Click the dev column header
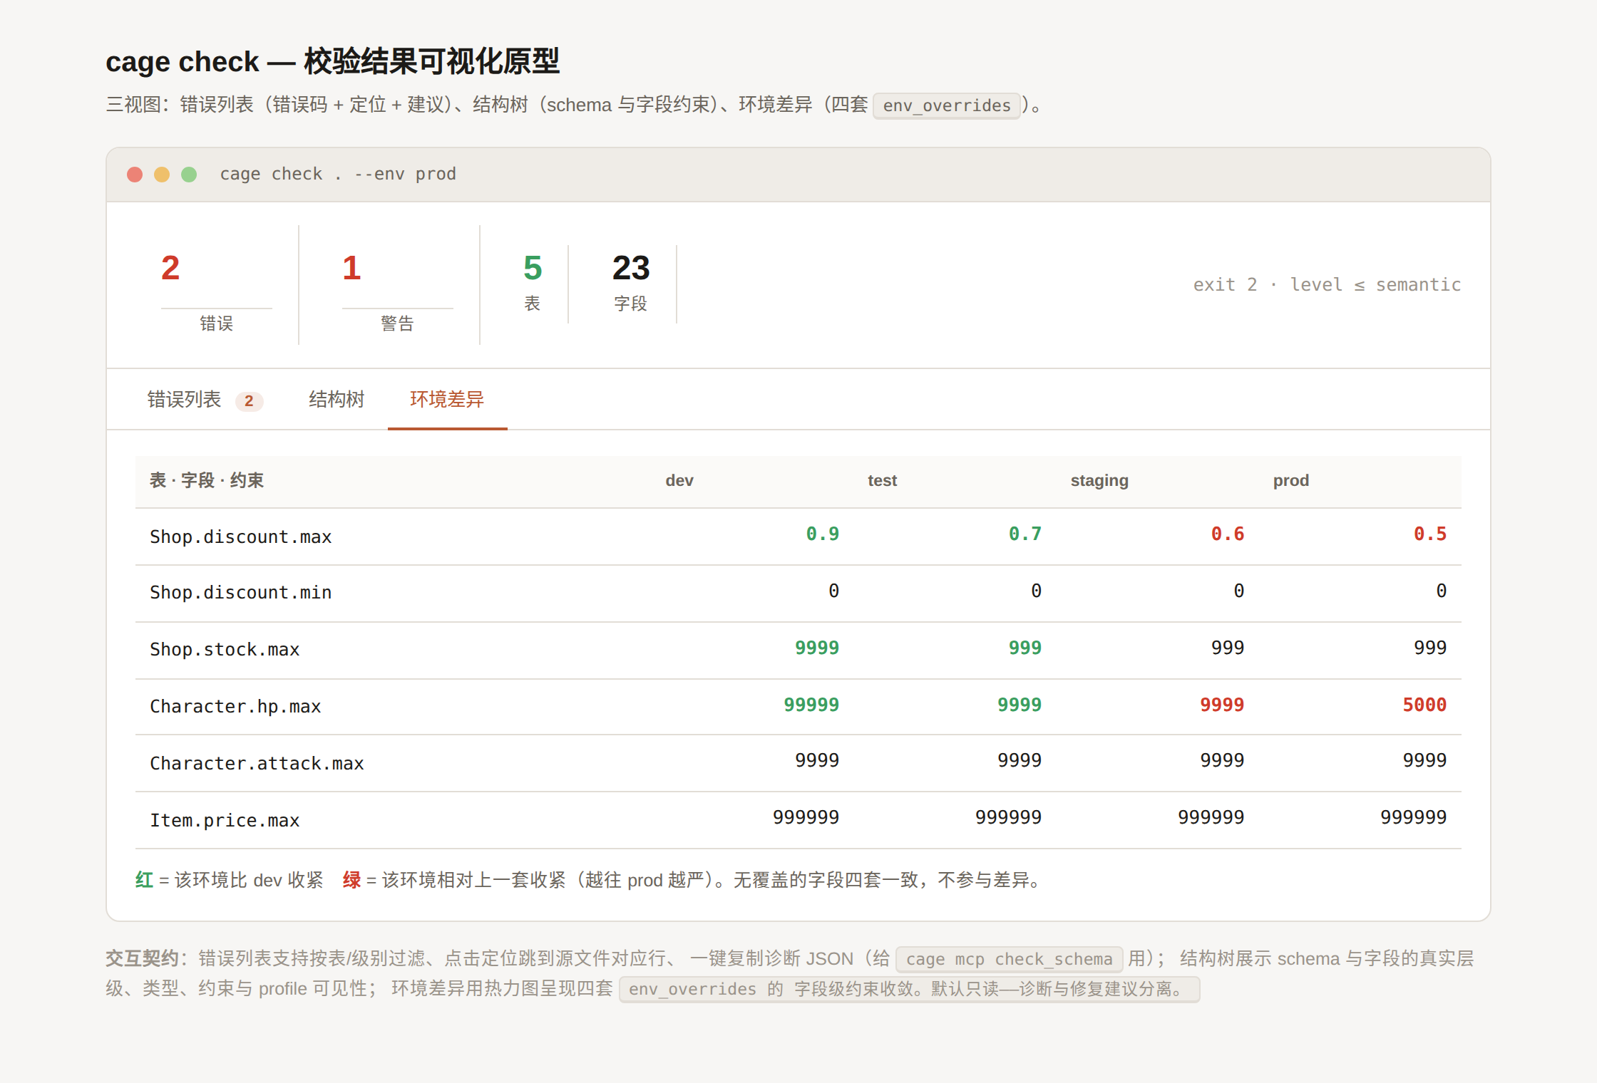1597x1083 pixels. click(x=679, y=481)
